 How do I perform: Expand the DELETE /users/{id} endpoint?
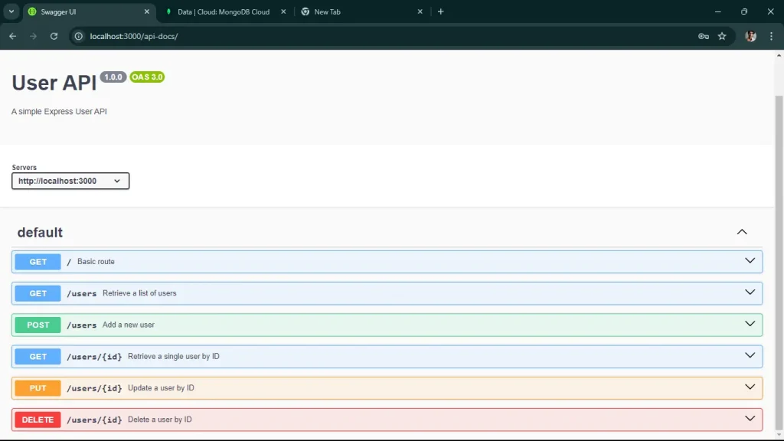pos(748,418)
